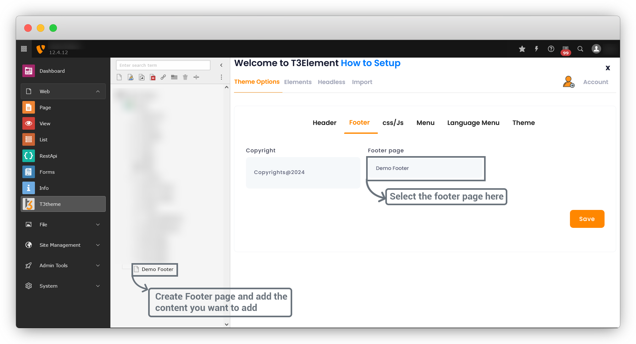This screenshot has width=636, height=344.
Task: Open the top bar search magnifier
Action: pyautogui.click(x=580, y=49)
